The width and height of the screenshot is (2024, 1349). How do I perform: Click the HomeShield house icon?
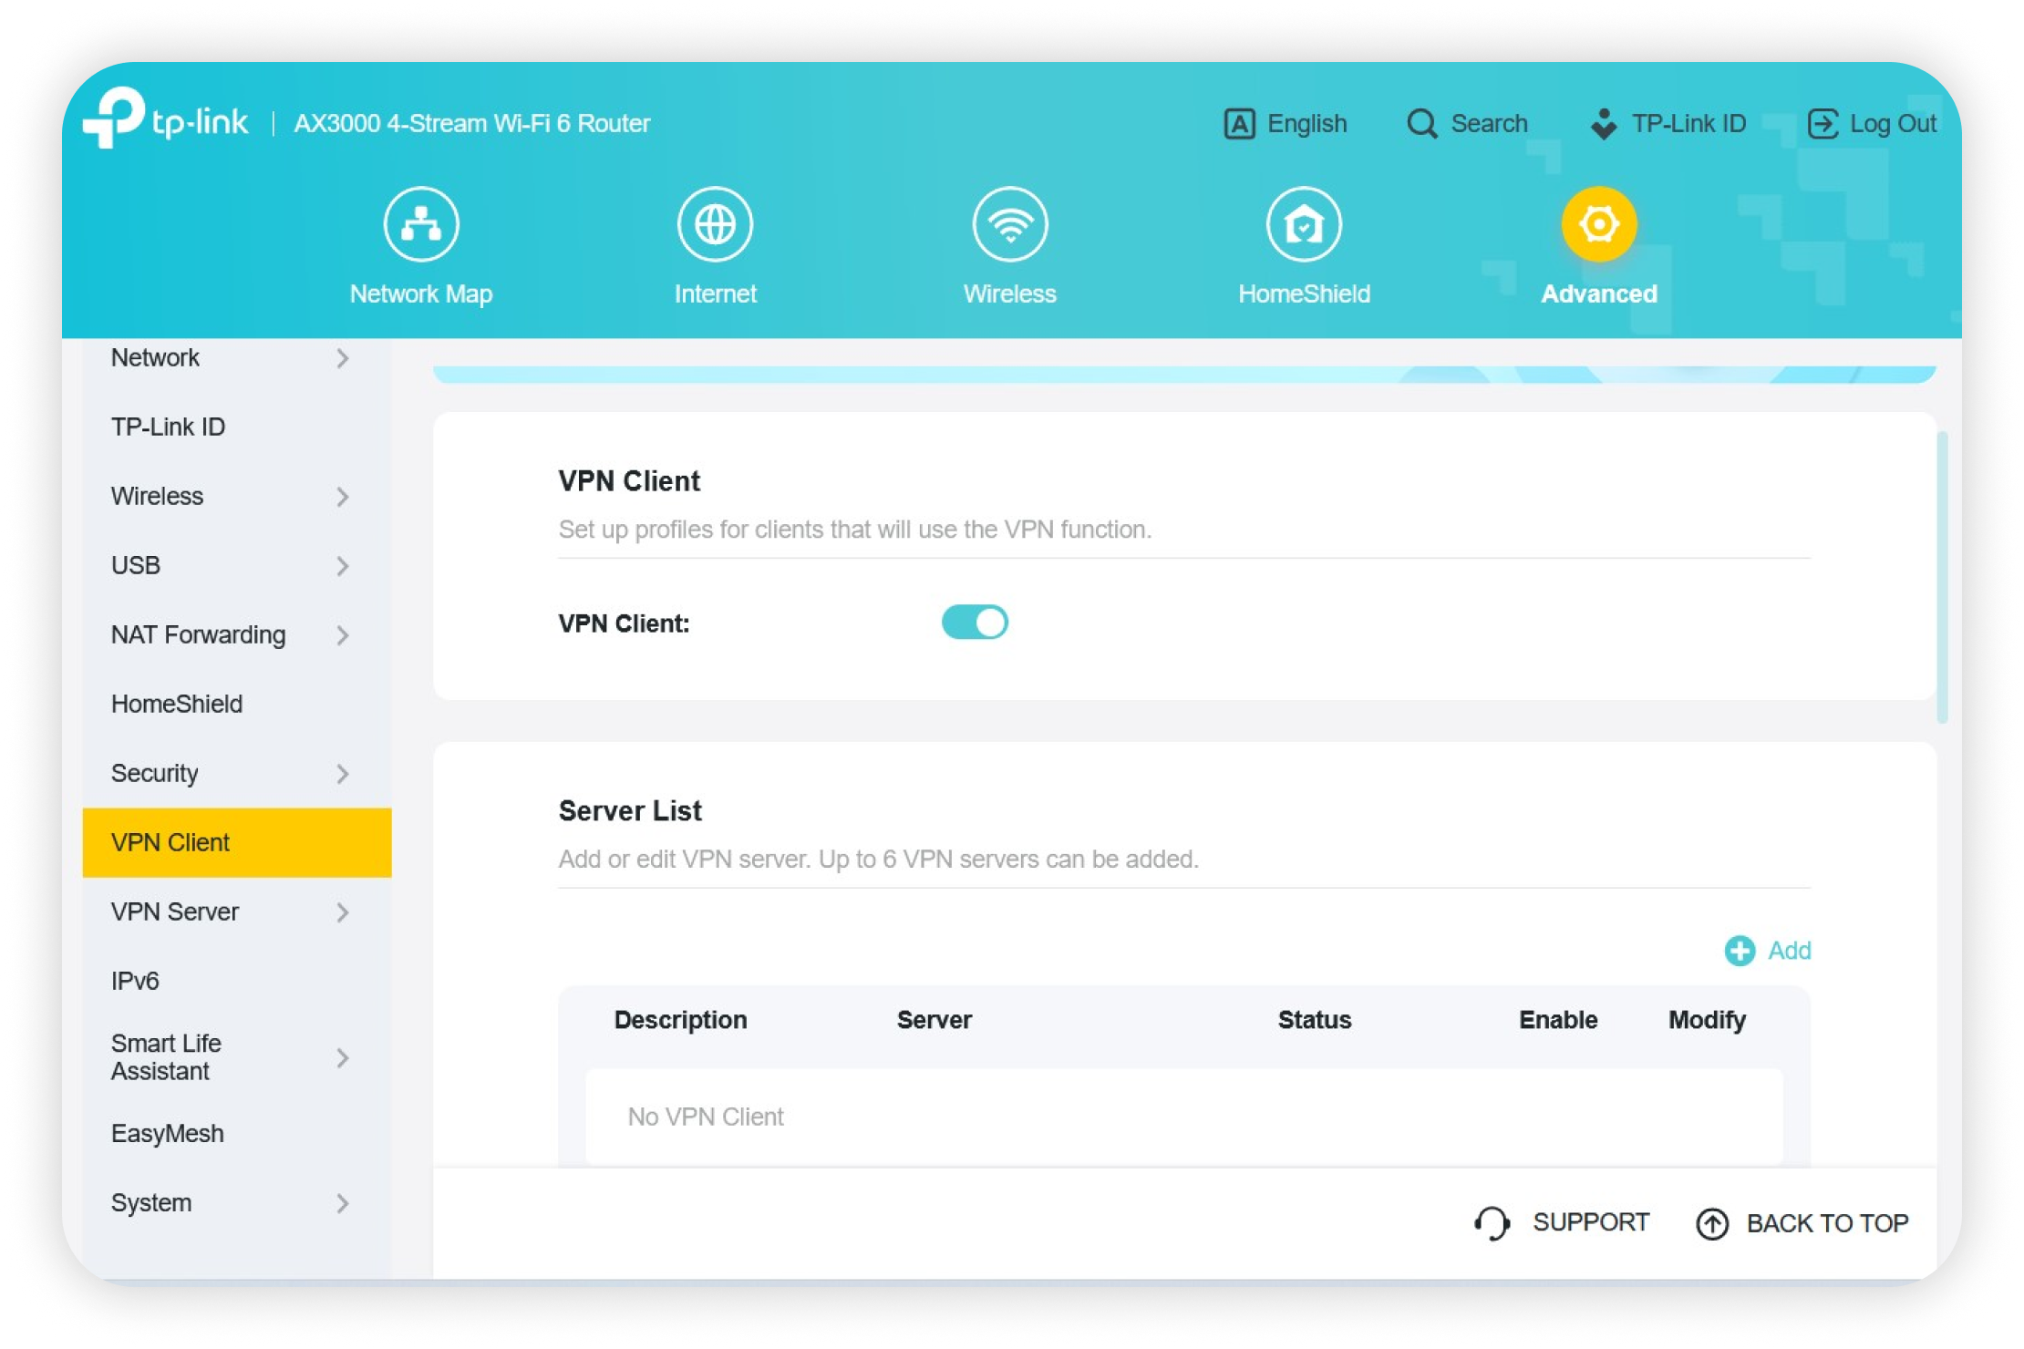[x=1304, y=224]
